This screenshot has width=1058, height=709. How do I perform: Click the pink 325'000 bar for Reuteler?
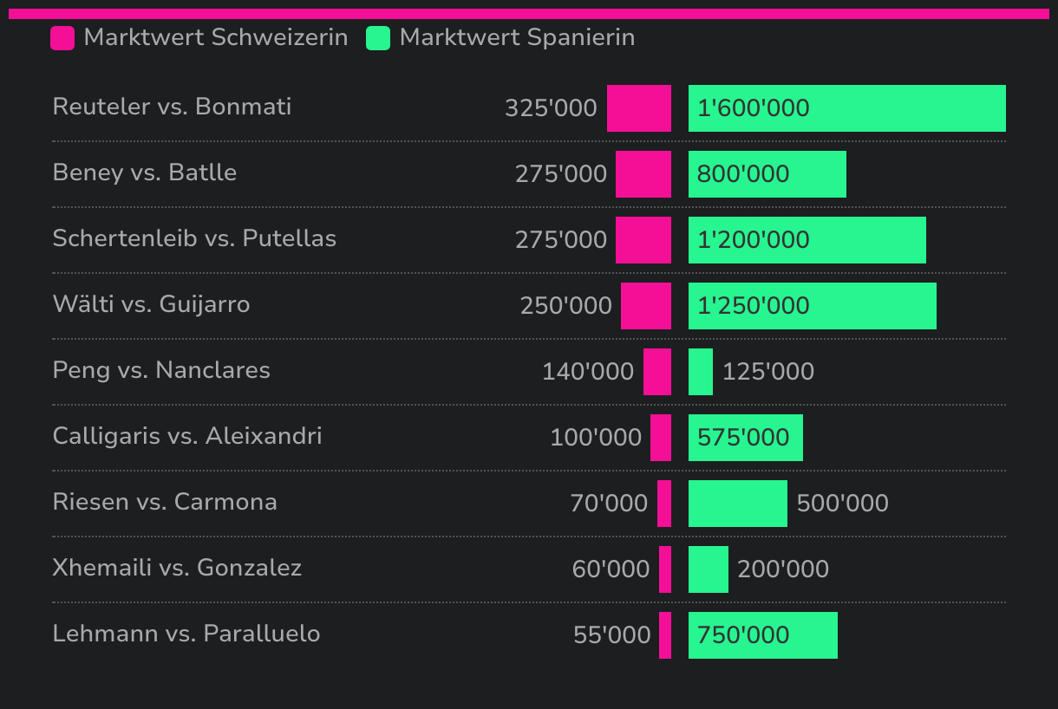point(639,108)
